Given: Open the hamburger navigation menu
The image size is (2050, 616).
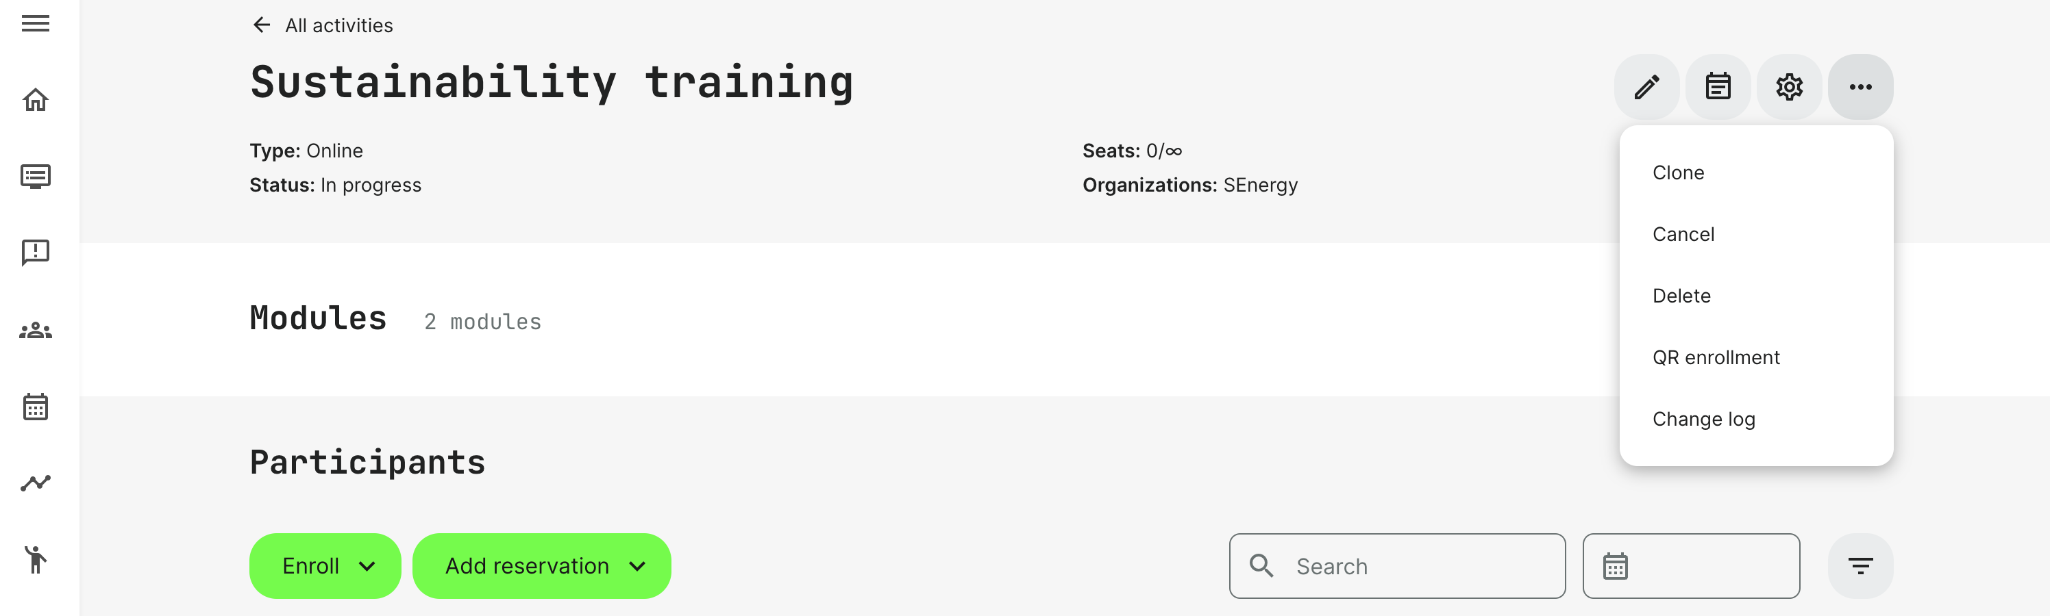Looking at the screenshot, I should (35, 24).
